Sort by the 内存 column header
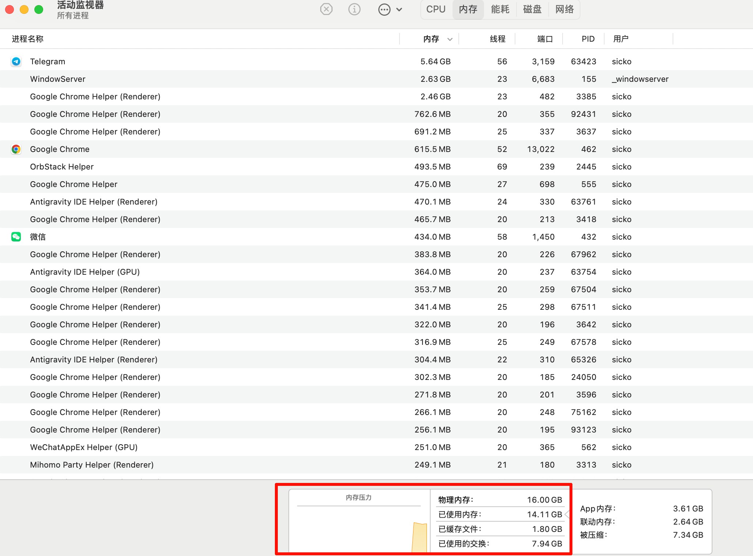753x556 pixels. click(431, 39)
